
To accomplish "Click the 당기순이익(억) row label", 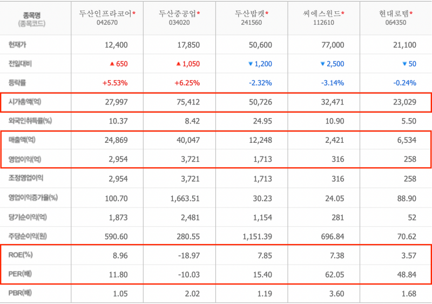I will coord(28,217).
